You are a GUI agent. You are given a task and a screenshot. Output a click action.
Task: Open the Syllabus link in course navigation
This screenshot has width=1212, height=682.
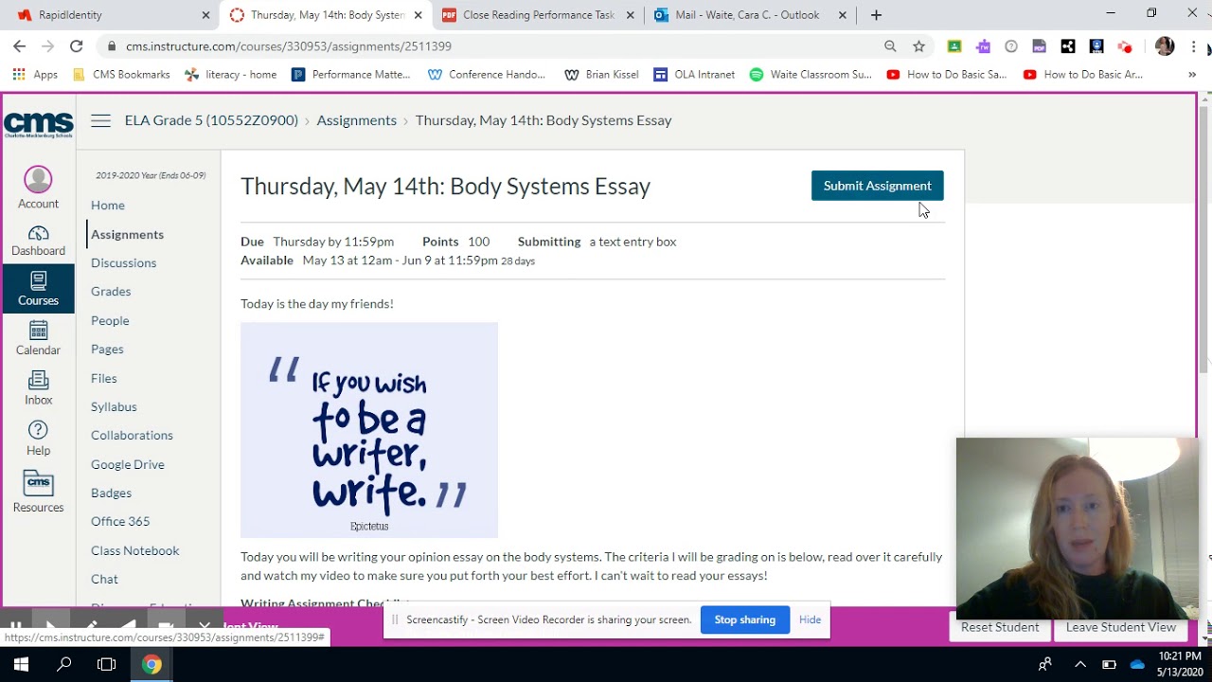click(x=114, y=406)
